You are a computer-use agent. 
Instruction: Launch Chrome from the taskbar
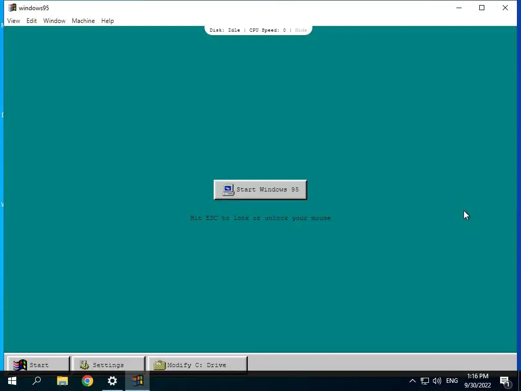tap(88, 381)
